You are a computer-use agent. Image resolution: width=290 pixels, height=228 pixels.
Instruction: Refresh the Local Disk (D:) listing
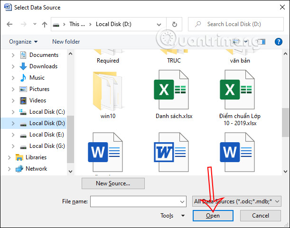(x=174, y=24)
